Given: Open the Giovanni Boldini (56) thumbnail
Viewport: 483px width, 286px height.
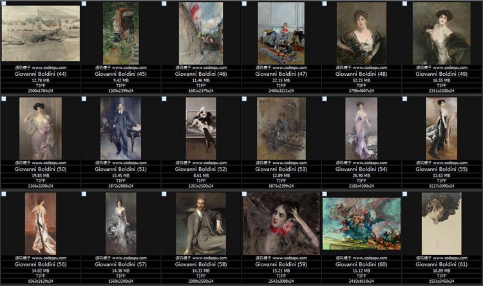Looking at the screenshot, I should click(41, 224).
